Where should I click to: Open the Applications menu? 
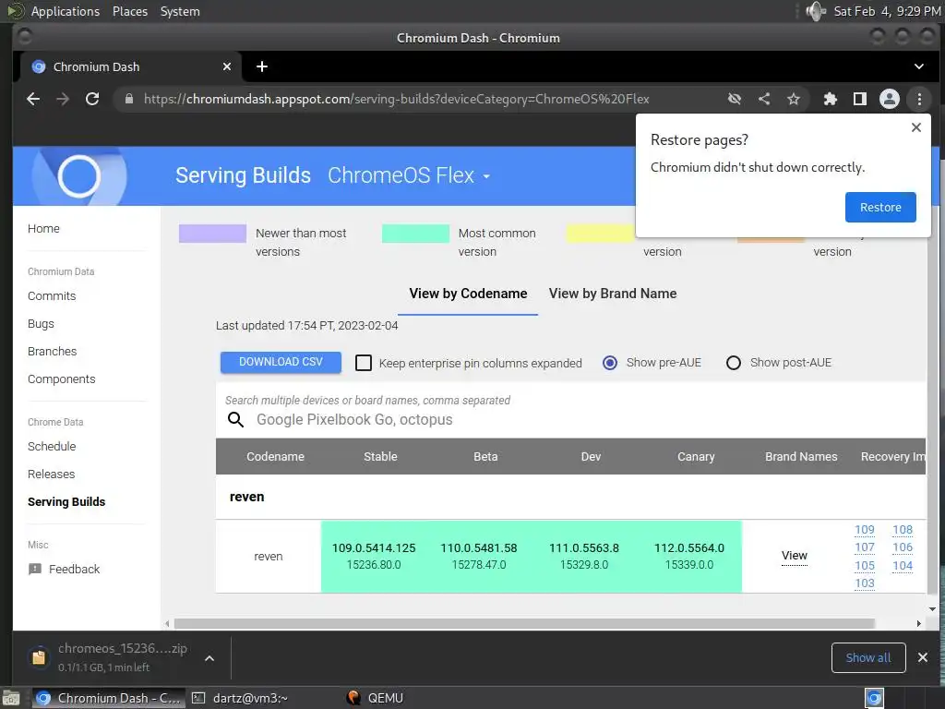[66, 11]
